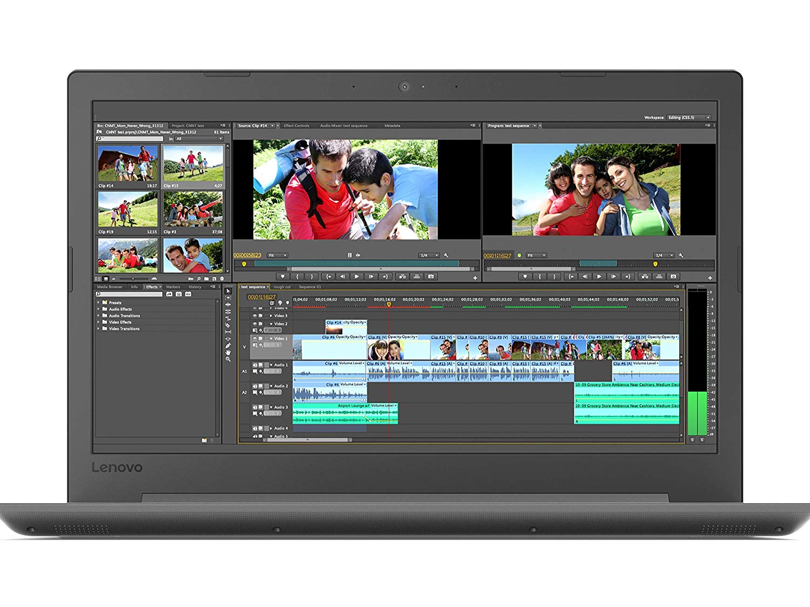Open the Workspace dropdown showing Editing (CS5.5)

click(x=689, y=118)
